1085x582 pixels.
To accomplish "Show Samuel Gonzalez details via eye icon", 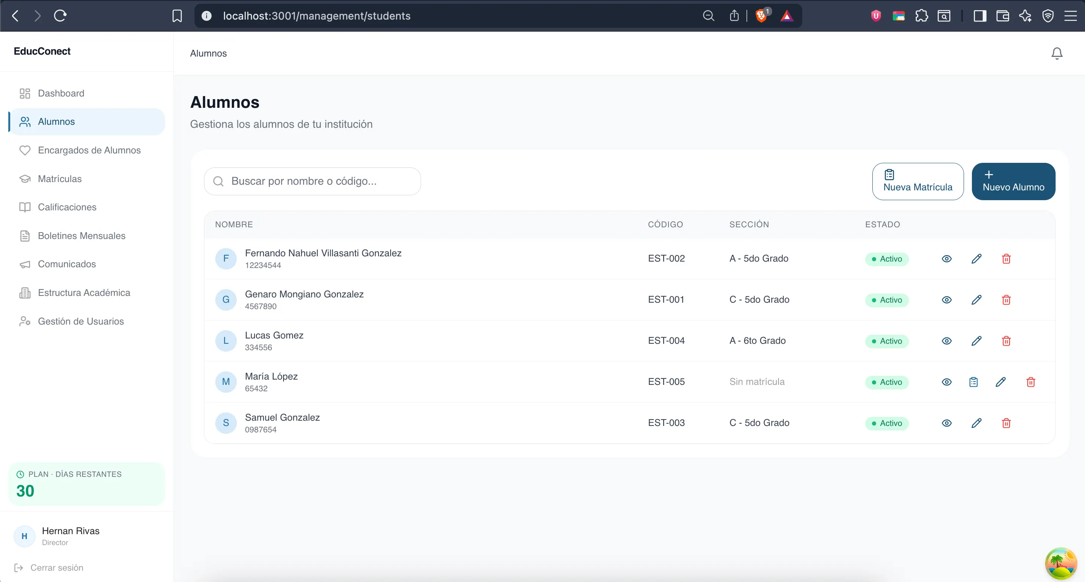I will pyautogui.click(x=946, y=423).
